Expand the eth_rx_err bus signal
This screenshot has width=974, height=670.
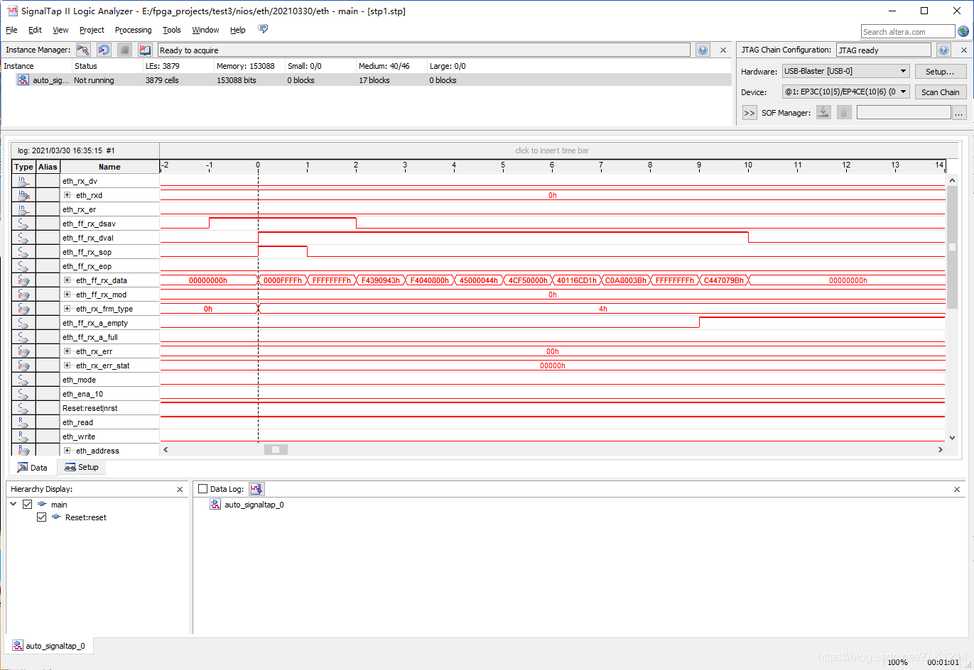tap(67, 351)
